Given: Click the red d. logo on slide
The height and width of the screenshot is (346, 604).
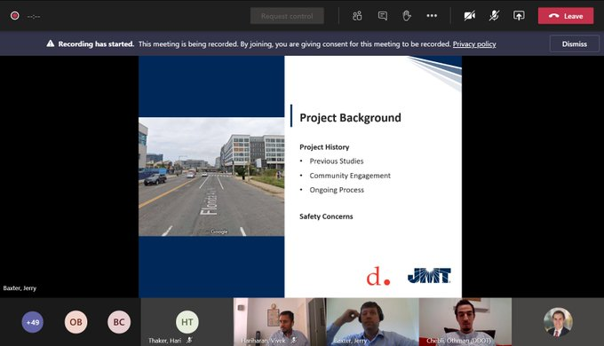Looking at the screenshot, I should click(x=377, y=276).
